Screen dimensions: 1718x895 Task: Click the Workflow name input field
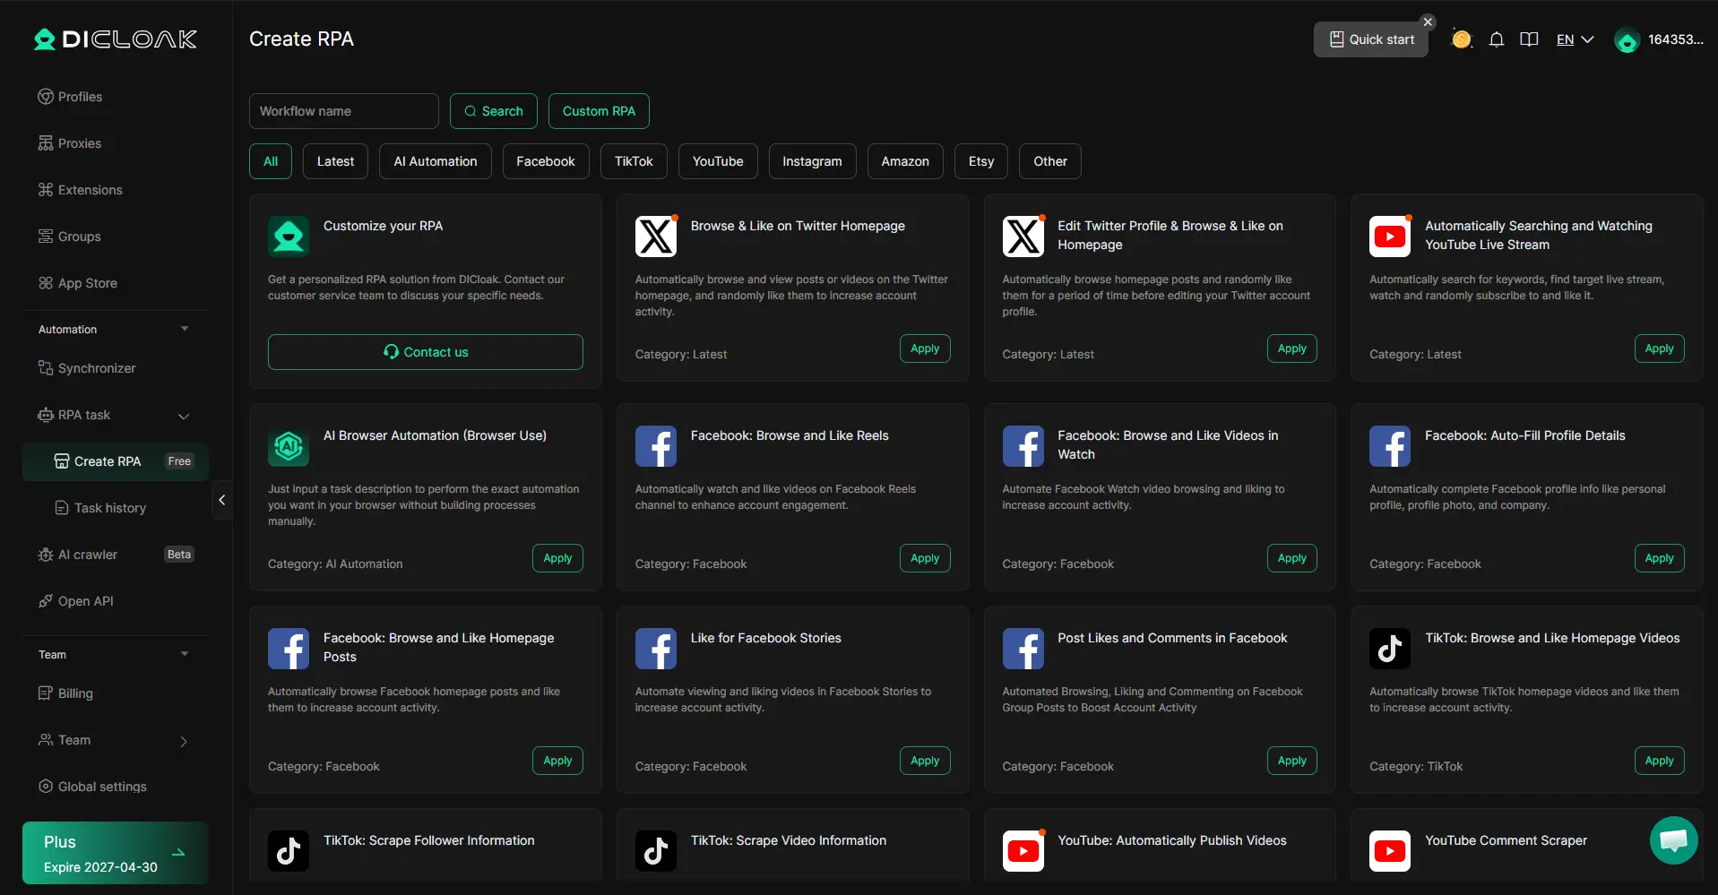[343, 111]
